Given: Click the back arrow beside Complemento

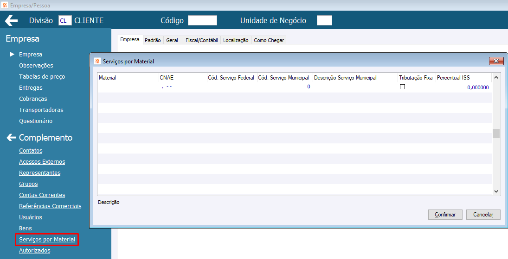Looking at the screenshot, I should click(x=11, y=137).
